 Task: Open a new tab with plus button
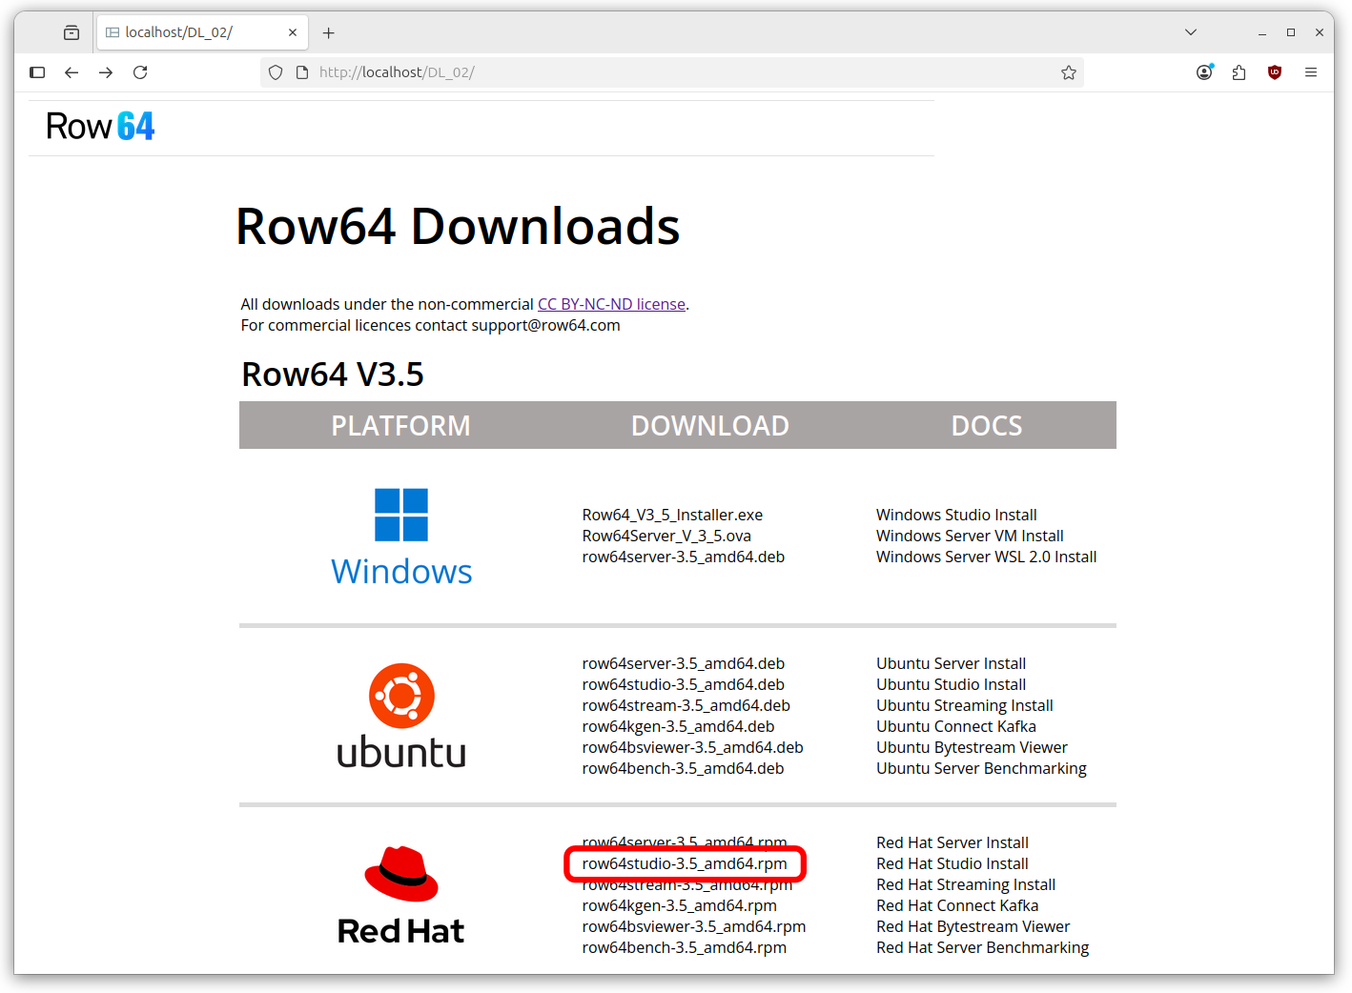click(x=329, y=32)
